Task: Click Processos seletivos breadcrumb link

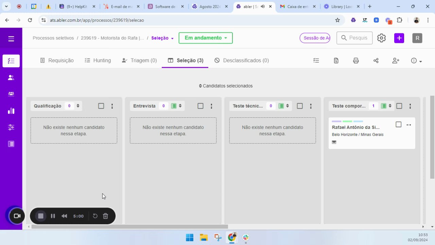Action: [53, 38]
